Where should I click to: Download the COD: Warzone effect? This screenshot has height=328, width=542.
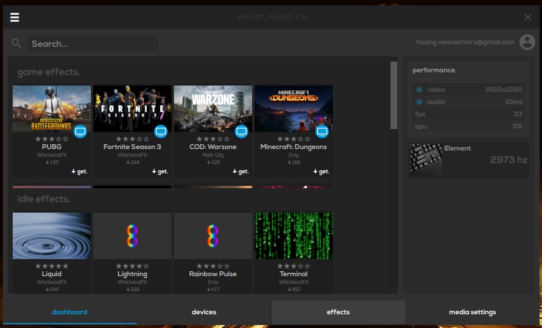(x=240, y=172)
